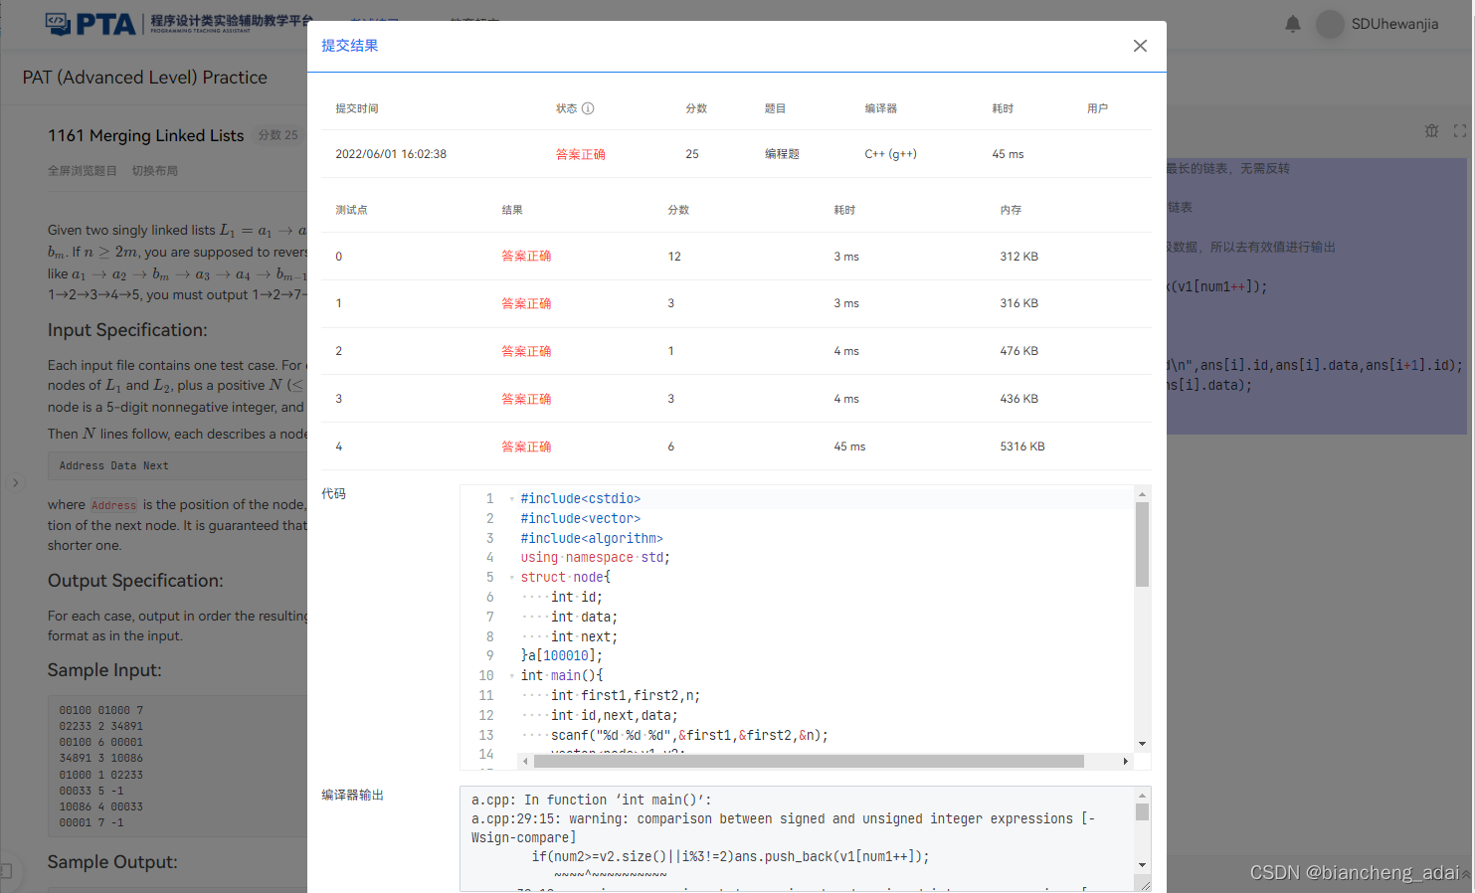Click the PTA logo
Screen dimensions: 1475x893
[91, 24]
